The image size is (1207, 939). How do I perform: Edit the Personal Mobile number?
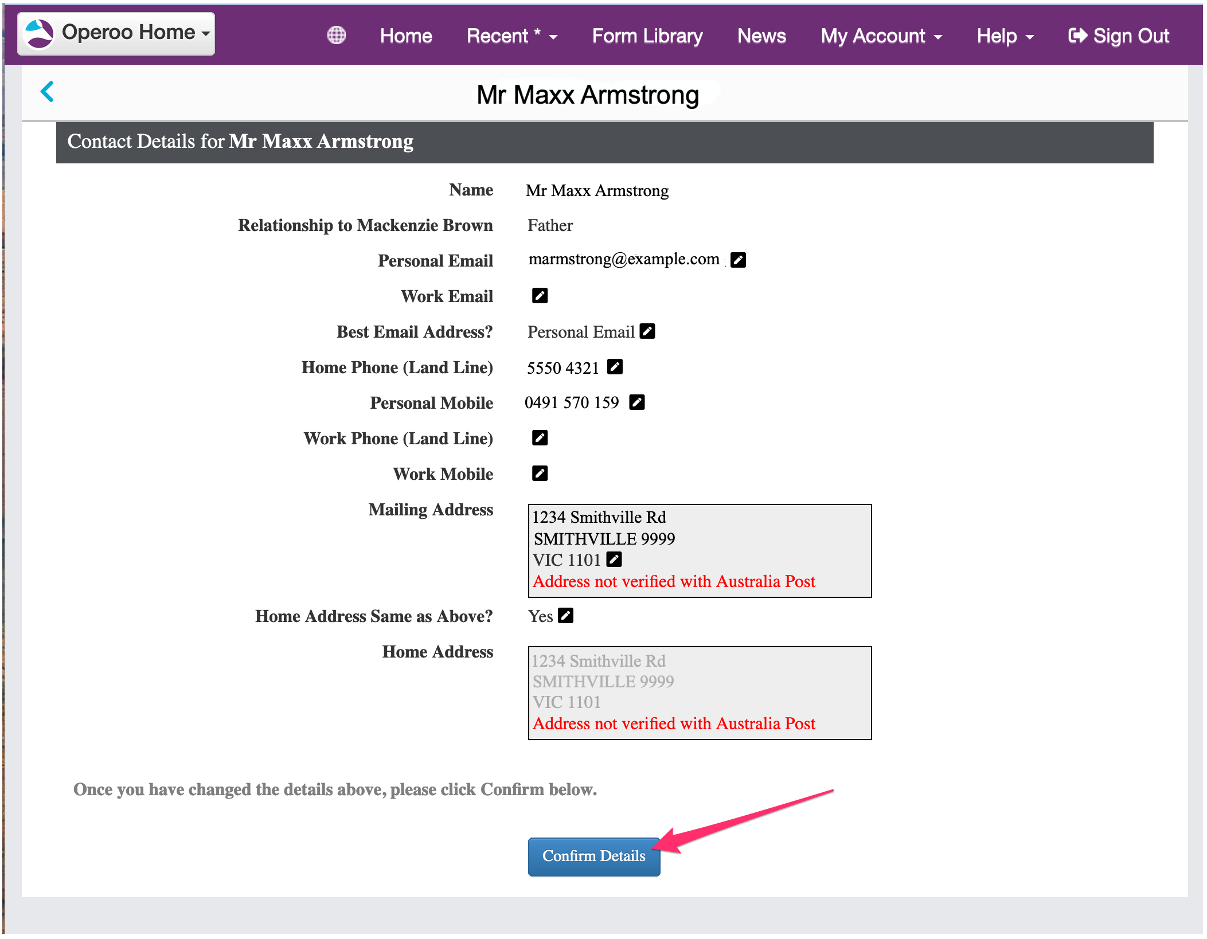point(636,402)
